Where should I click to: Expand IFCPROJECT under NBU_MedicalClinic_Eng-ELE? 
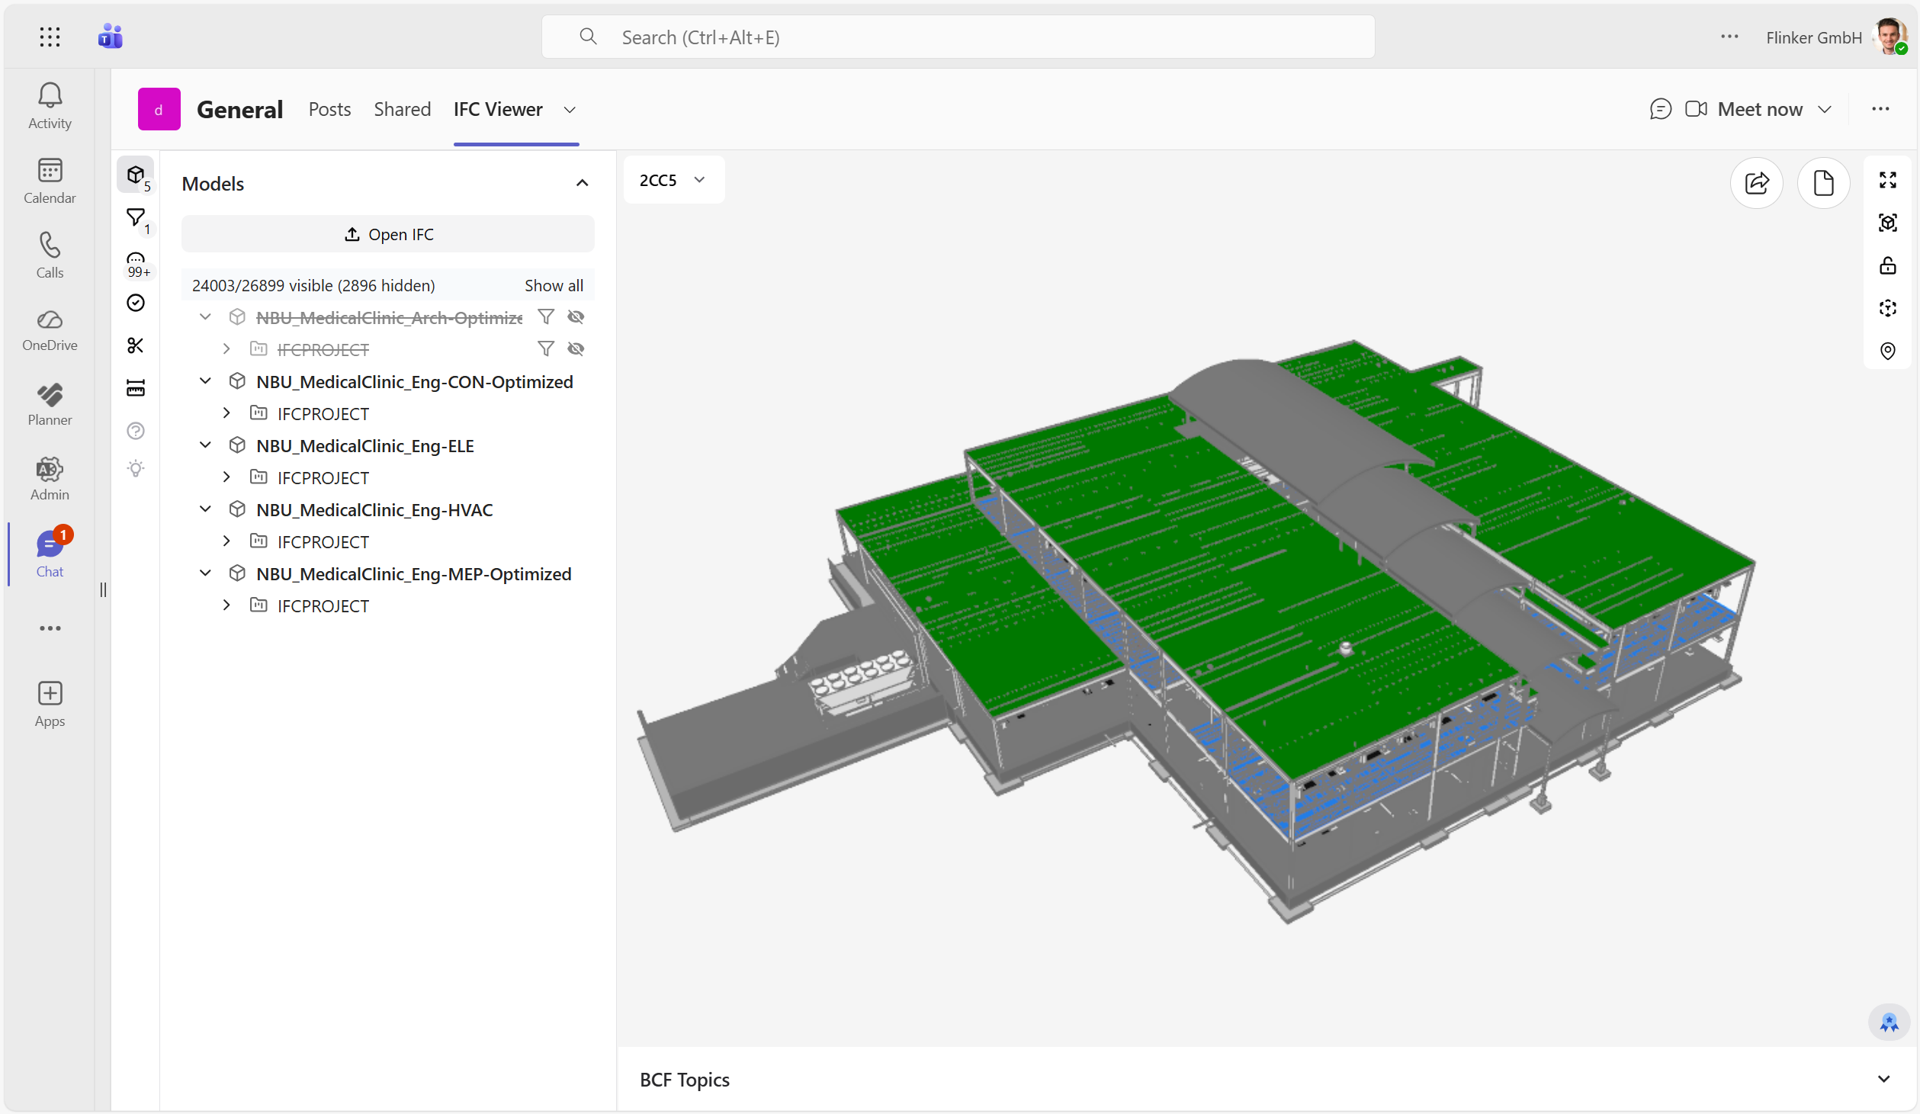[x=226, y=477]
